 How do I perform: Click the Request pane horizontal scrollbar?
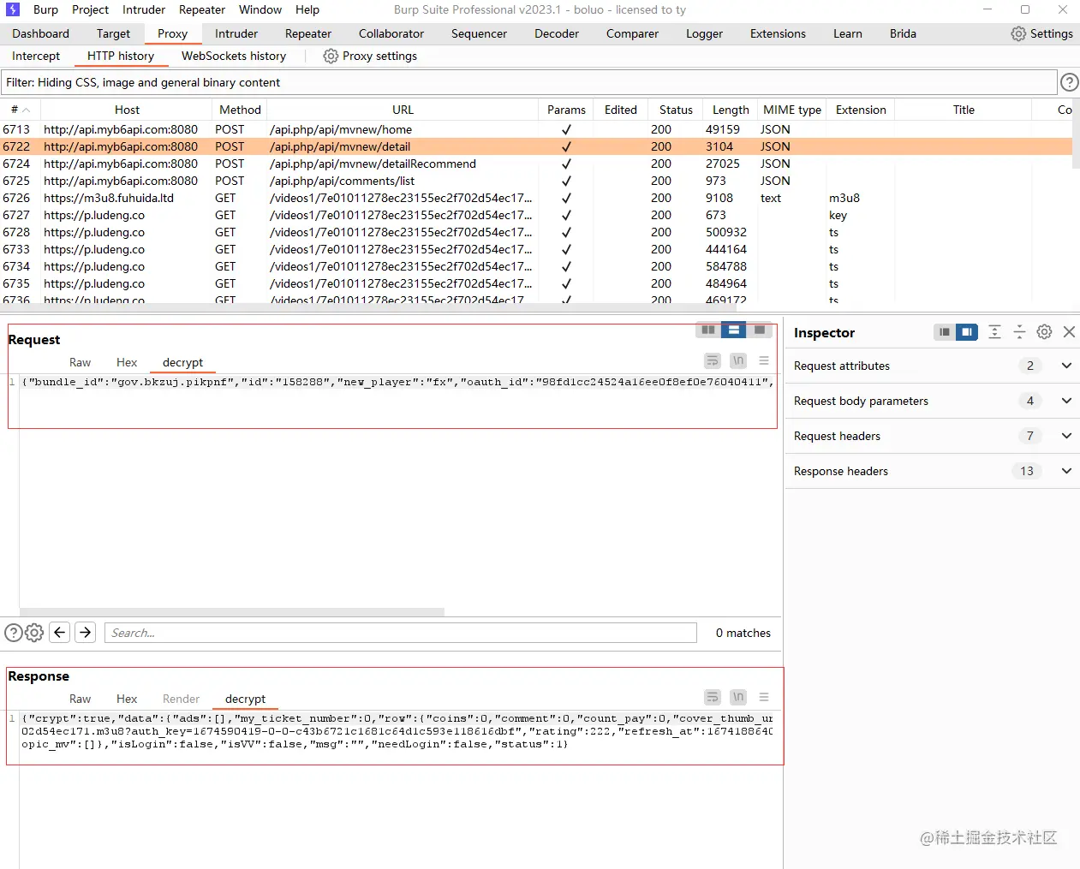coord(232,612)
